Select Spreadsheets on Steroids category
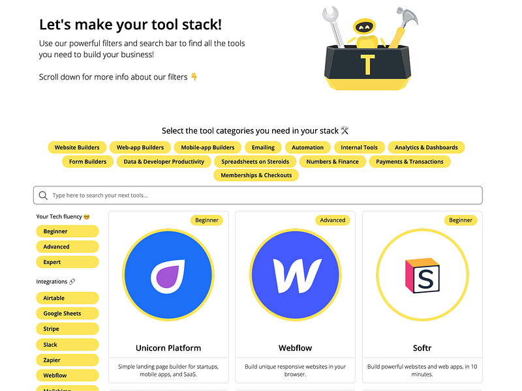Image resolution: width=522 pixels, height=391 pixels. pyautogui.click(x=255, y=162)
